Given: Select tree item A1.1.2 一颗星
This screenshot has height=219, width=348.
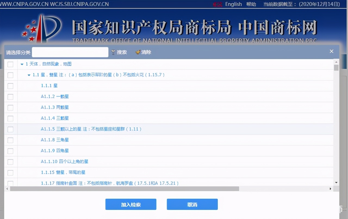Looking at the screenshot, I should pos(55,96).
